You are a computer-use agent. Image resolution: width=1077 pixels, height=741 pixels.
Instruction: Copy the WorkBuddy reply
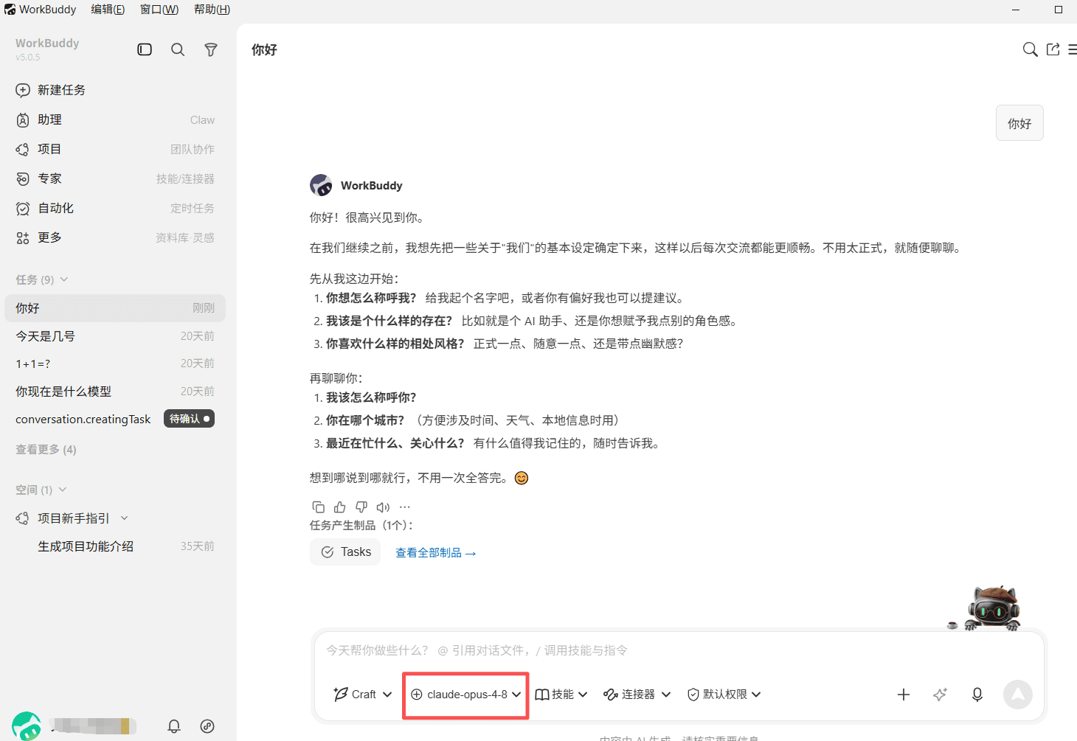[x=318, y=507]
